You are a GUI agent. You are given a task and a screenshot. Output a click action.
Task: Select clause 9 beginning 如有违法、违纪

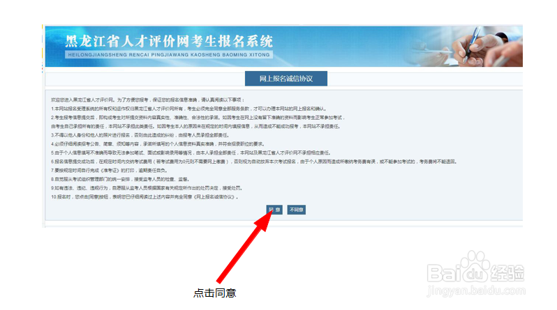point(147,188)
